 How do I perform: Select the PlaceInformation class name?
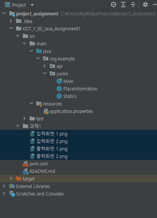tap(81, 89)
